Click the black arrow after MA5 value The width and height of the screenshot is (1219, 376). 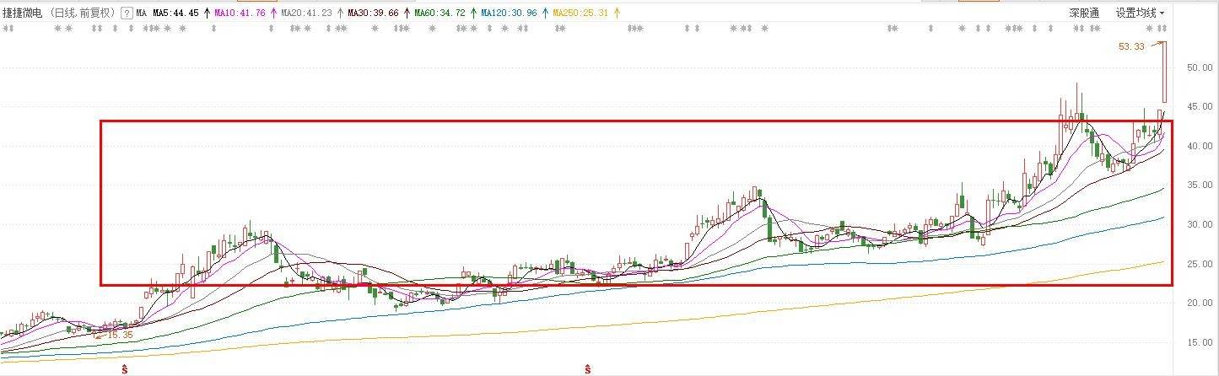206,13
